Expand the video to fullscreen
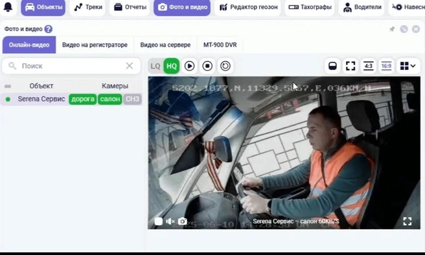Screen dimensions: 425x255 (x=408, y=221)
